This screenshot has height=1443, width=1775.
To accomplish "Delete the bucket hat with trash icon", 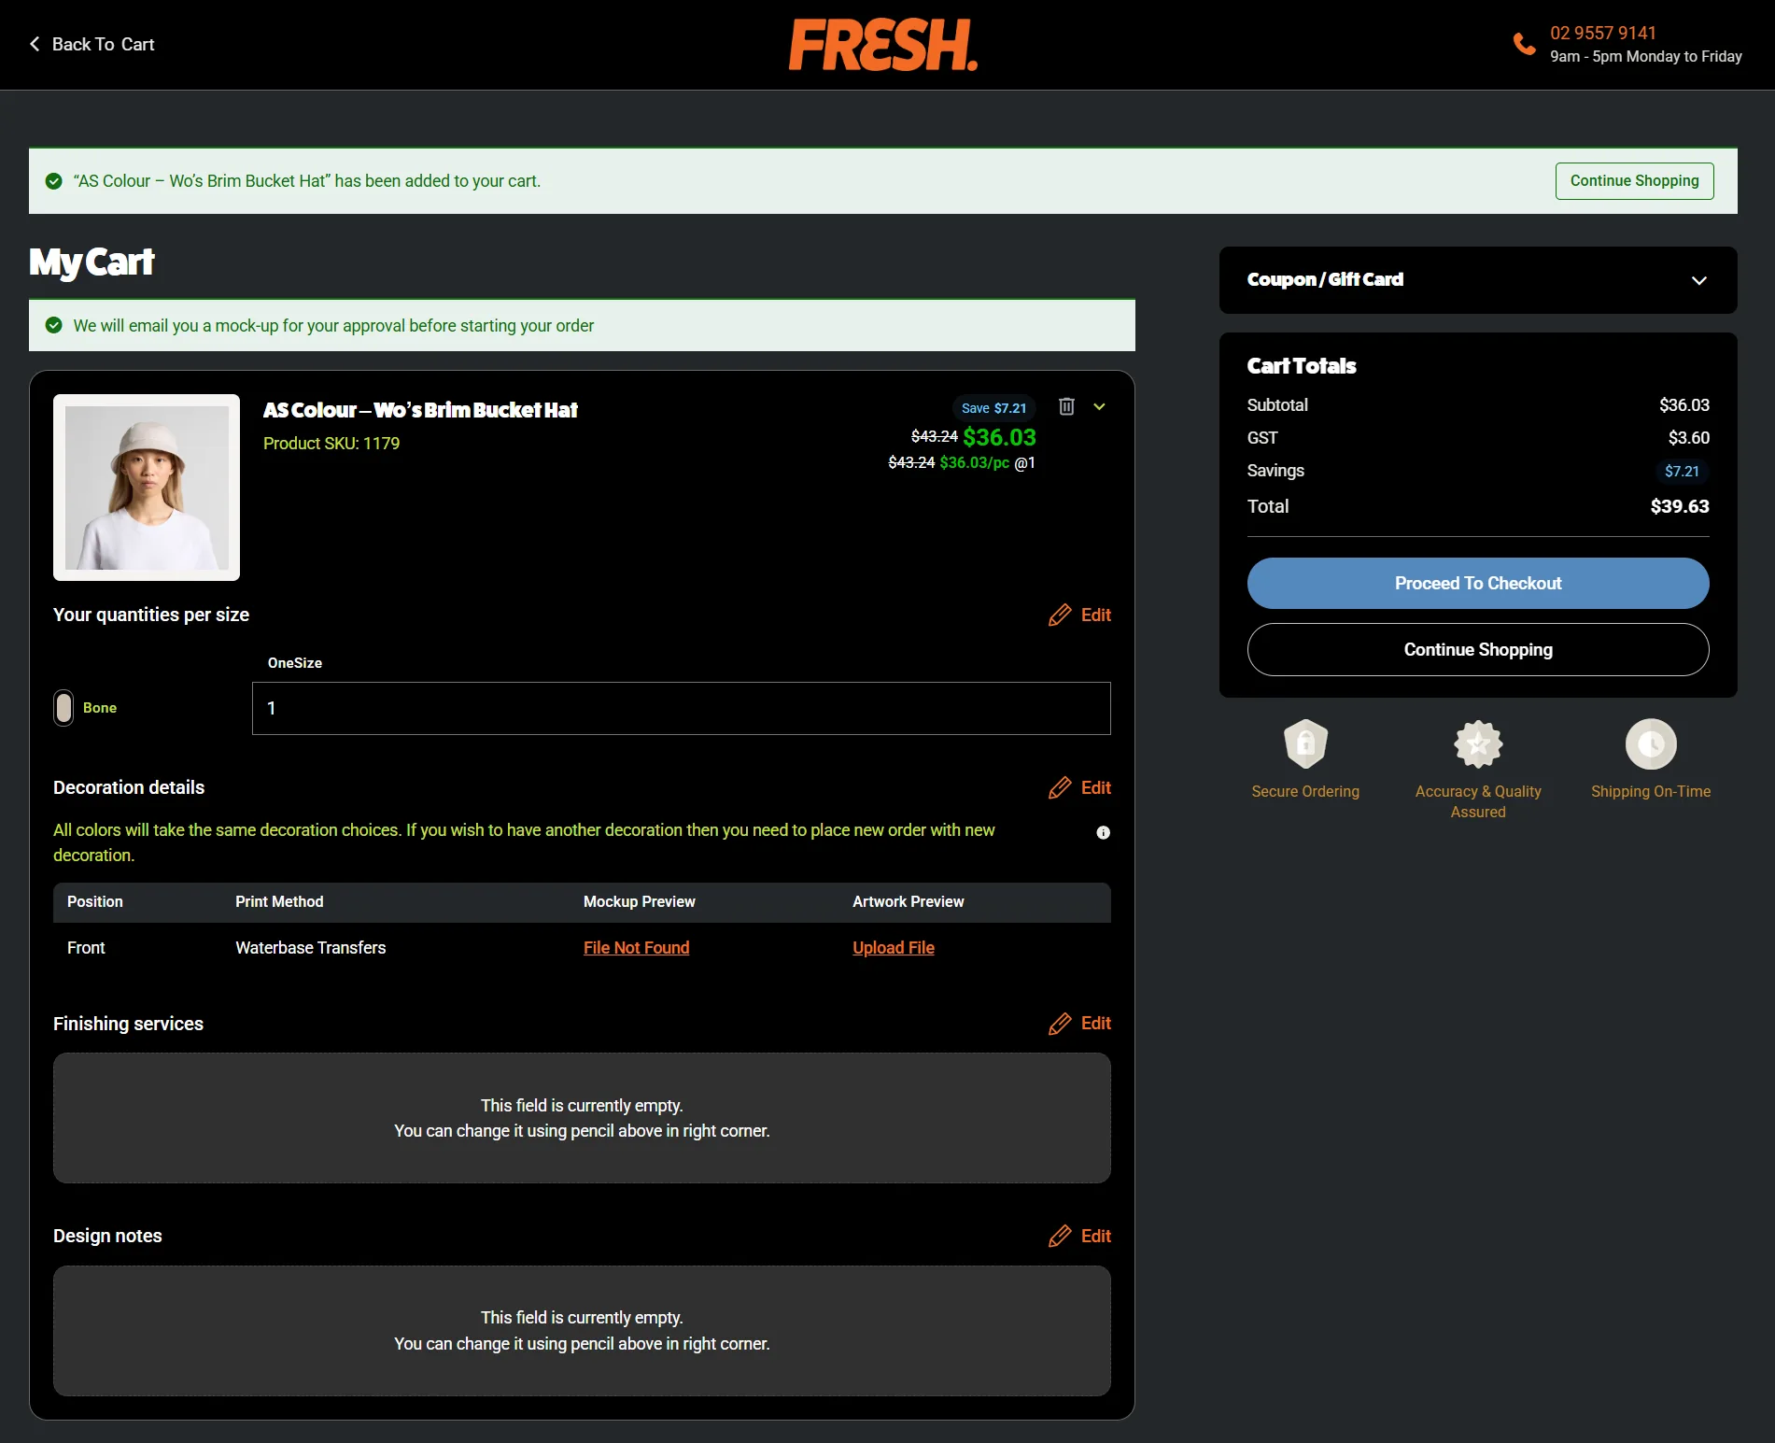I will click(1066, 406).
